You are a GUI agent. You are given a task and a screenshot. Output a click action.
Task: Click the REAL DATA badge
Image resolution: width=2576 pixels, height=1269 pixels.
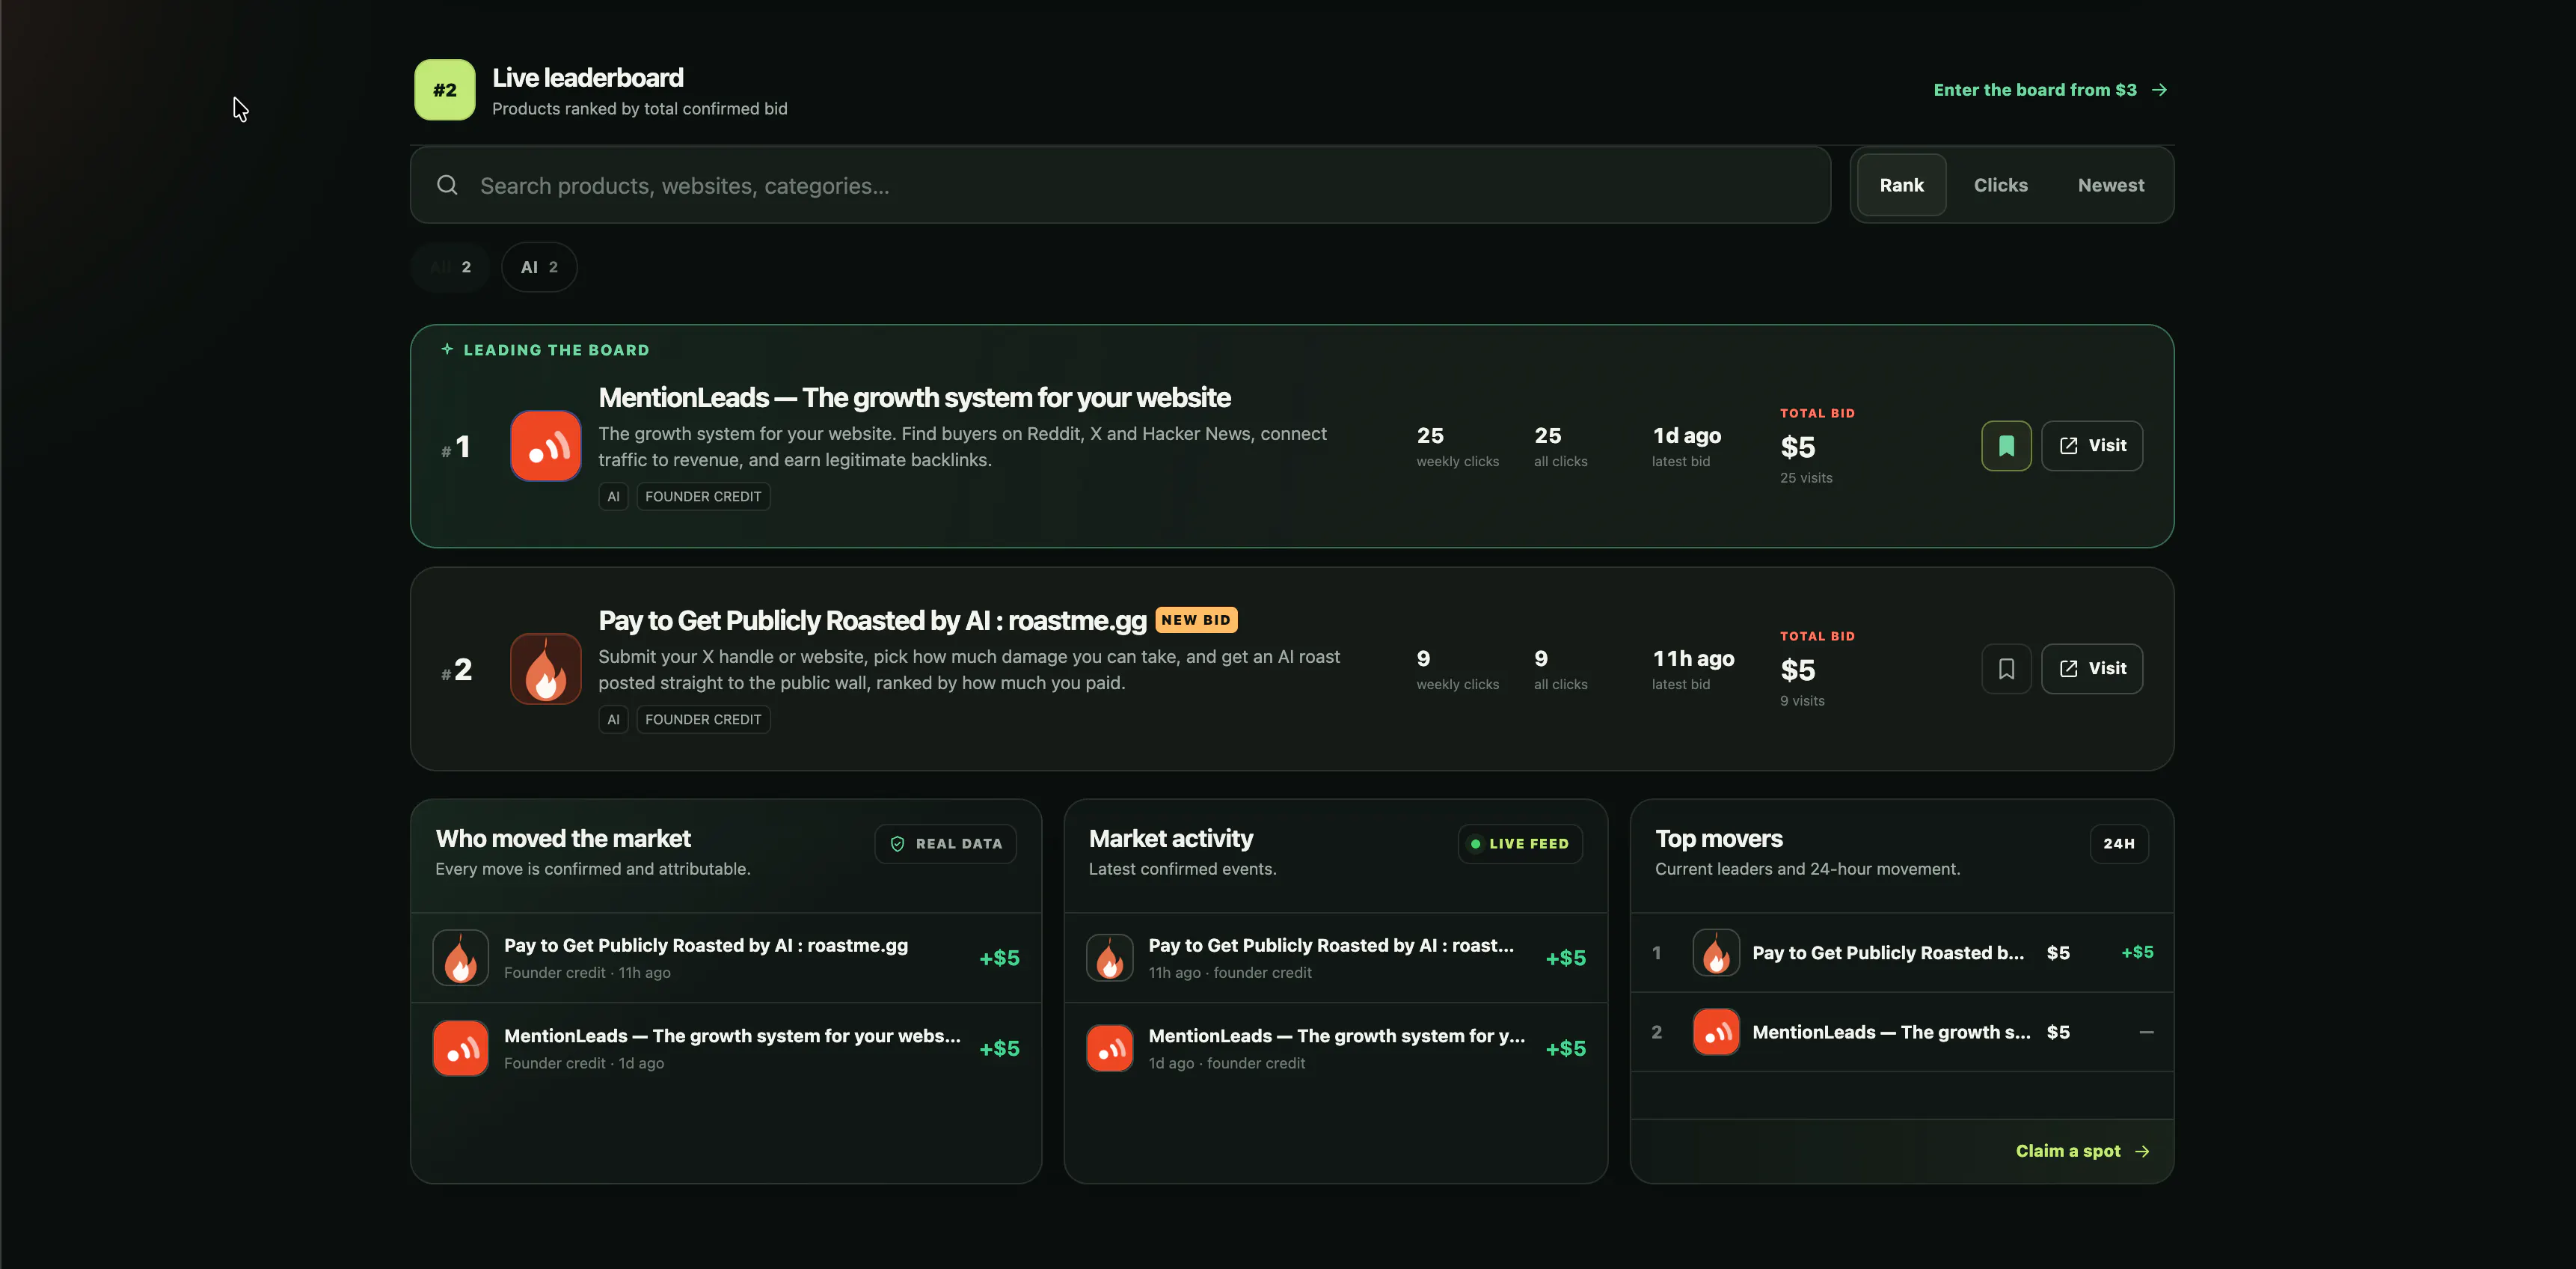pos(945,844)
